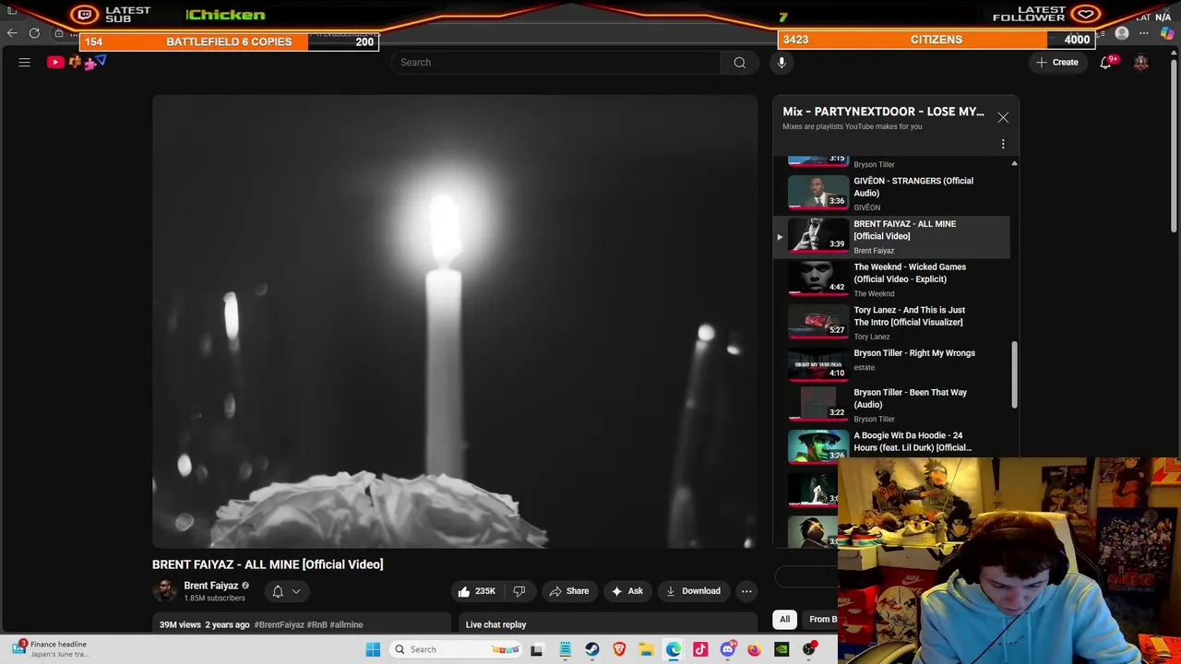Image resolution: width=1181 pixels, height=664 pixels.
Task: Toggle the channel notification bell
Action: 278,591
